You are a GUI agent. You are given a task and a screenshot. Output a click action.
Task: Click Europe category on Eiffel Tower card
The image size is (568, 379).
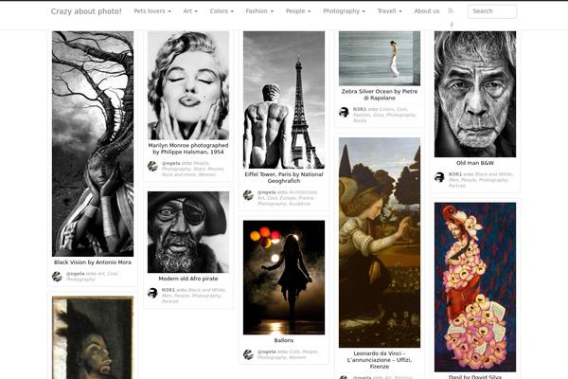click(x=287, y=198)
